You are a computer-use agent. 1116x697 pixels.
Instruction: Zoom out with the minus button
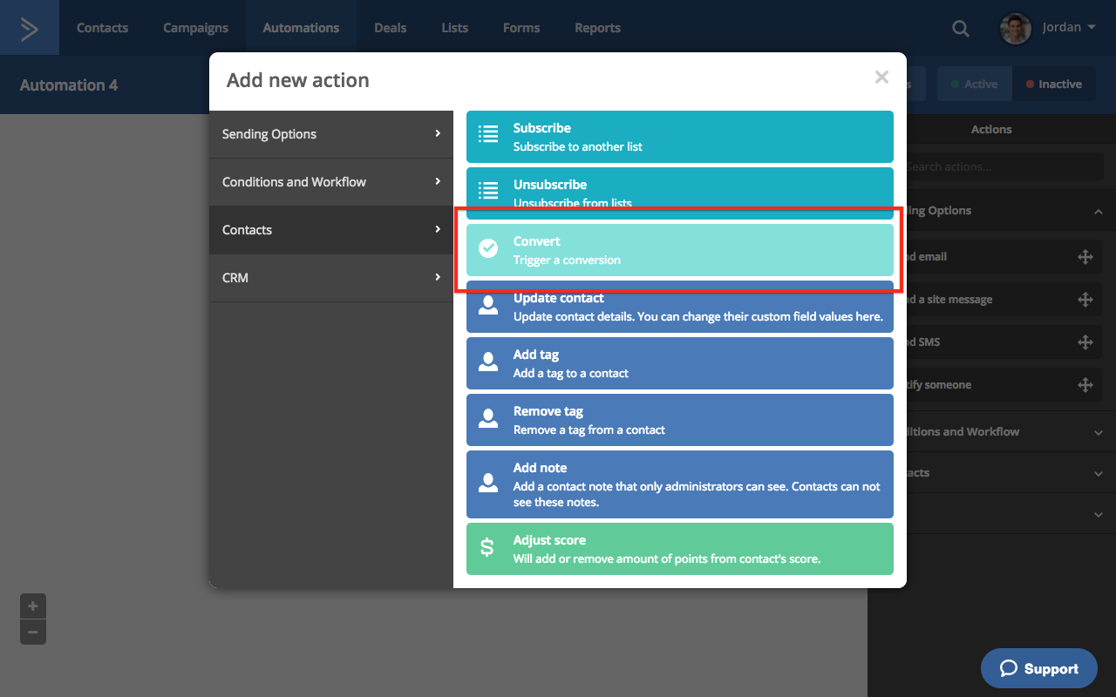pos(33,633)
